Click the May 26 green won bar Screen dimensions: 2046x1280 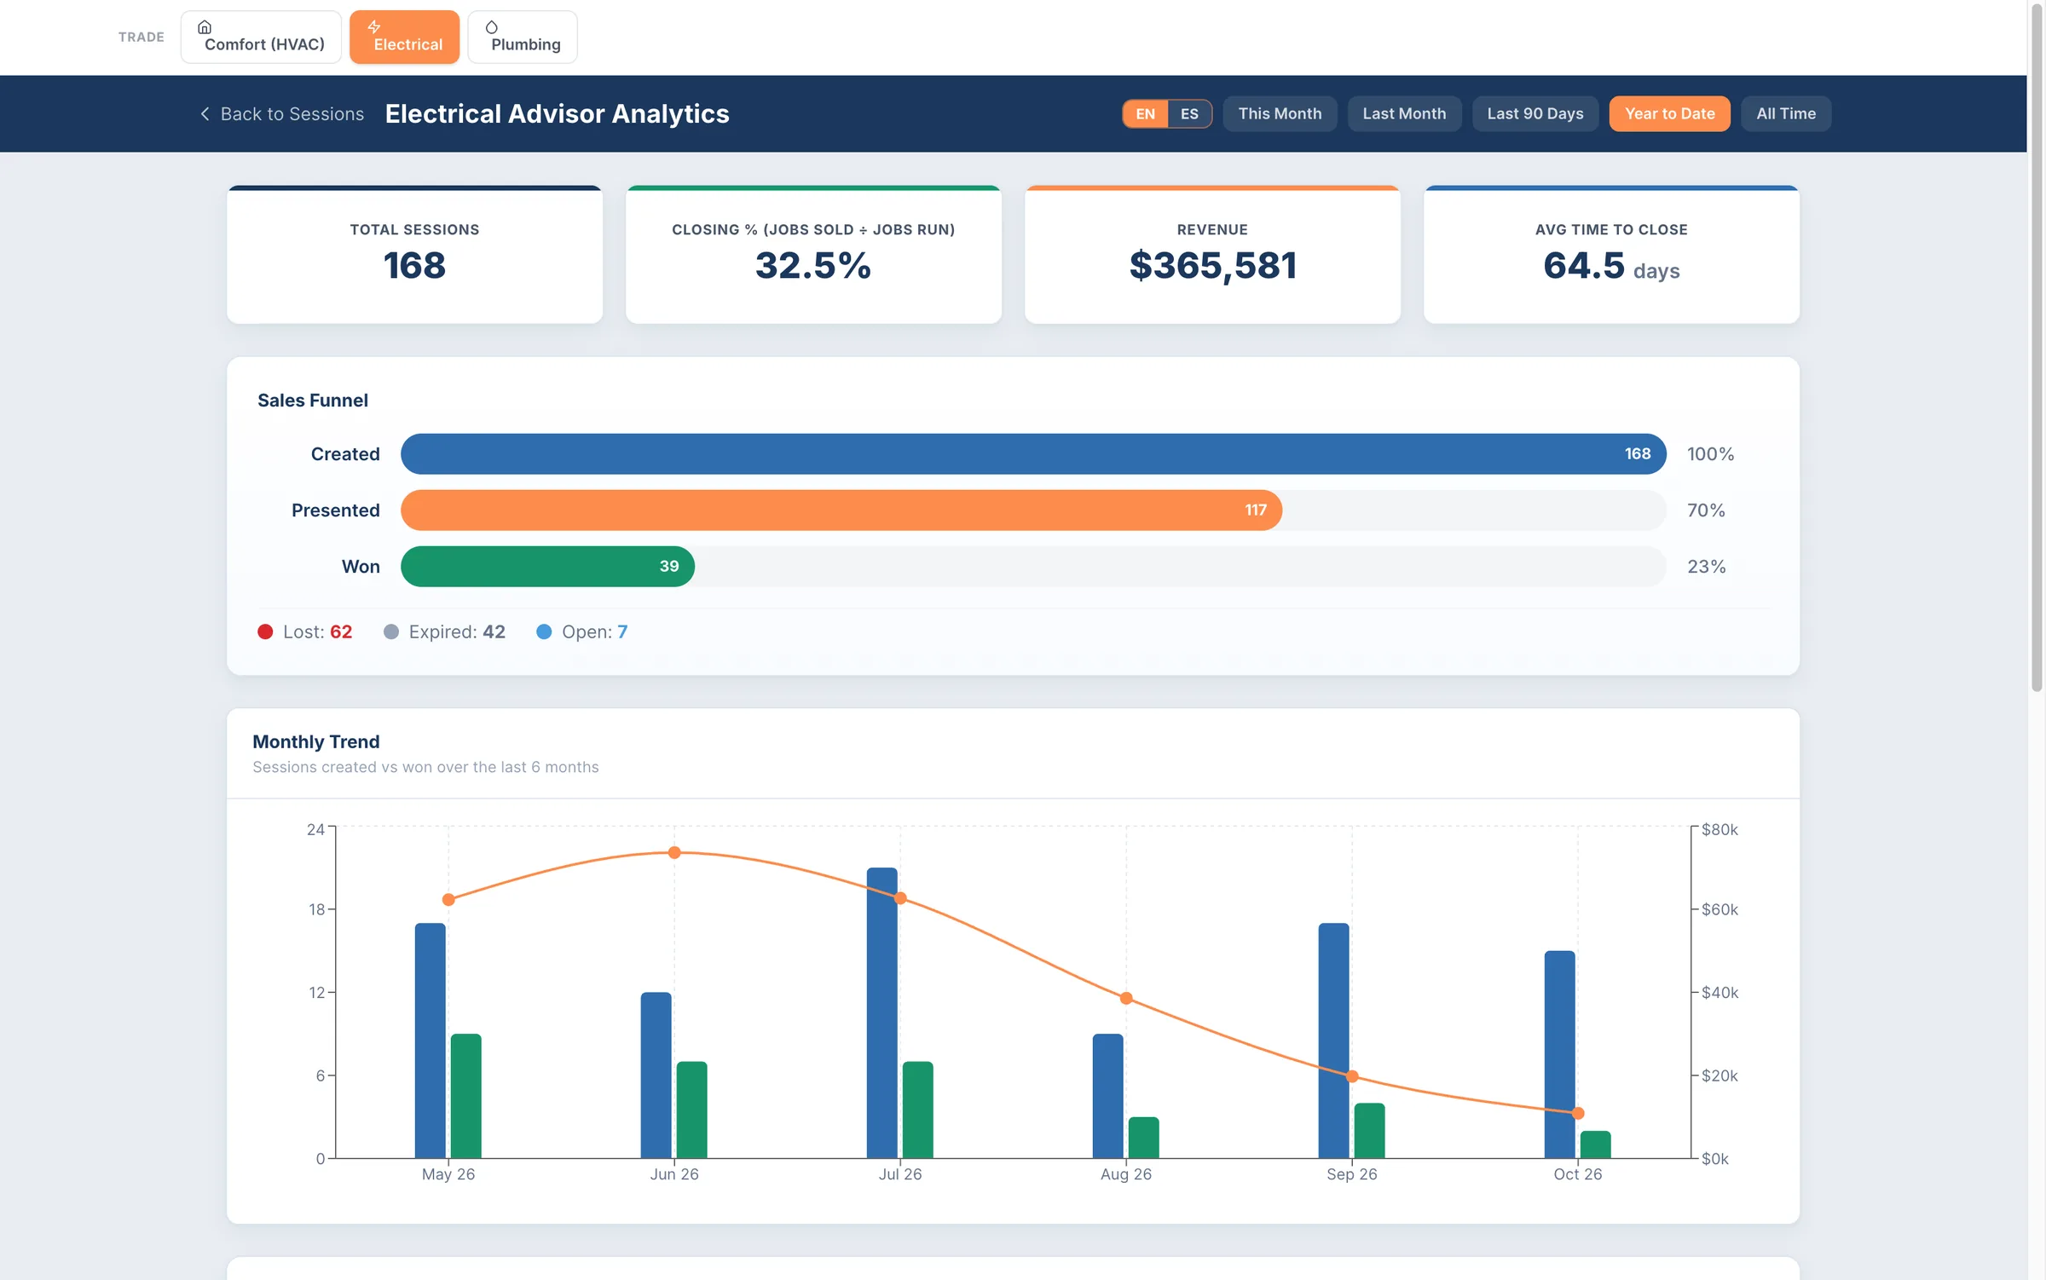pos(465,1096)
